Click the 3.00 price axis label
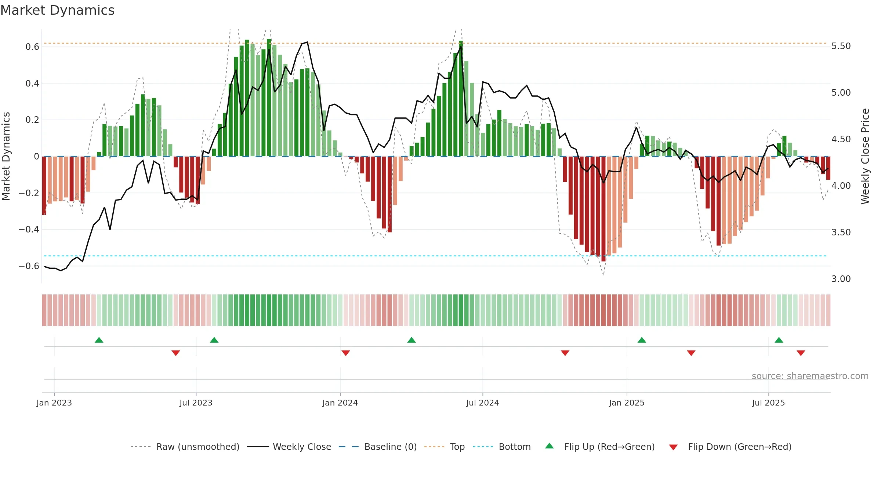This screenshot has width=881, height=495. click(x=841, y=279)
